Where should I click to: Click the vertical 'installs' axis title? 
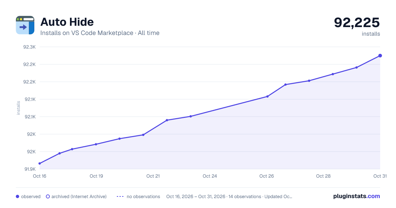click(18, 108)
